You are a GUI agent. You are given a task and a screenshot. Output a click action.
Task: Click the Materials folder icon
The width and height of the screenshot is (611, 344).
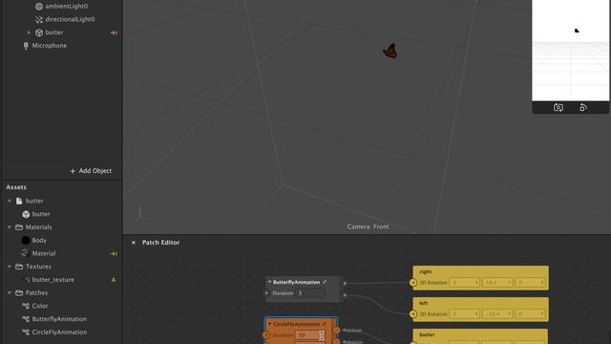pos(19,227)
